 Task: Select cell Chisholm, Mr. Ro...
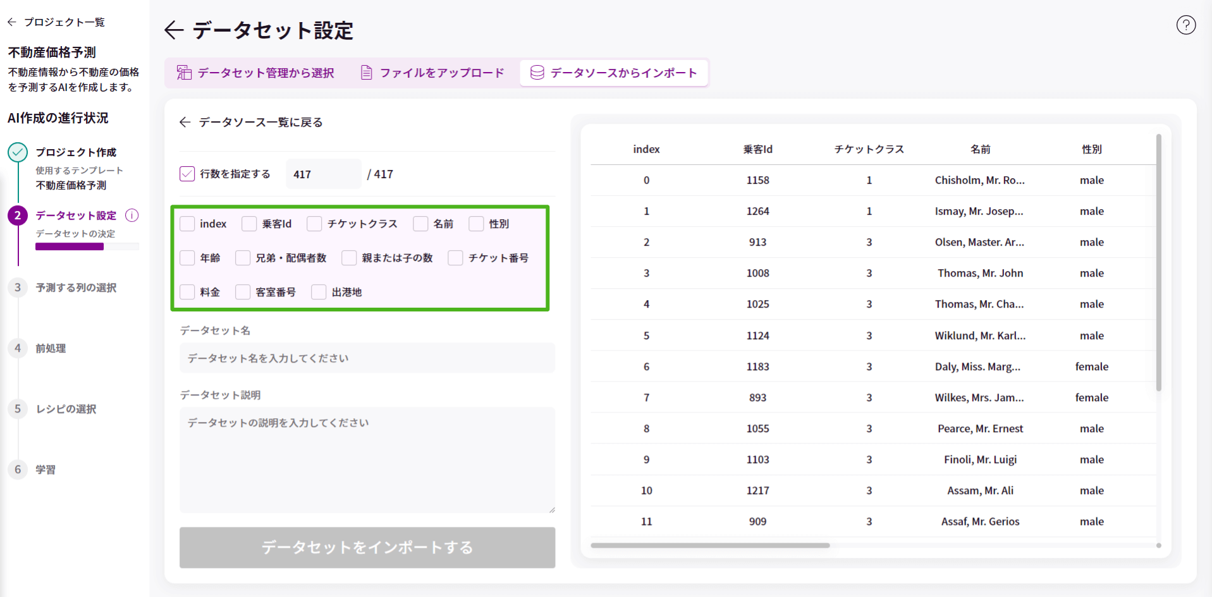[x=980, y=180]
